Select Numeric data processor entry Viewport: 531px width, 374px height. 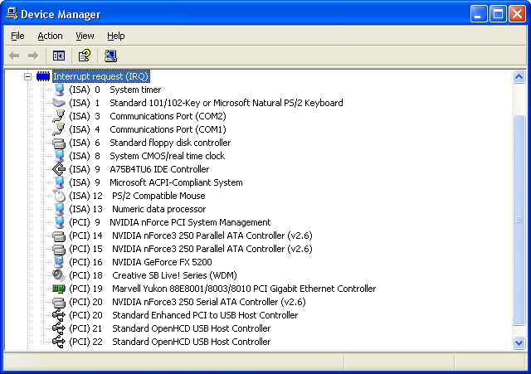coord(138,209)
